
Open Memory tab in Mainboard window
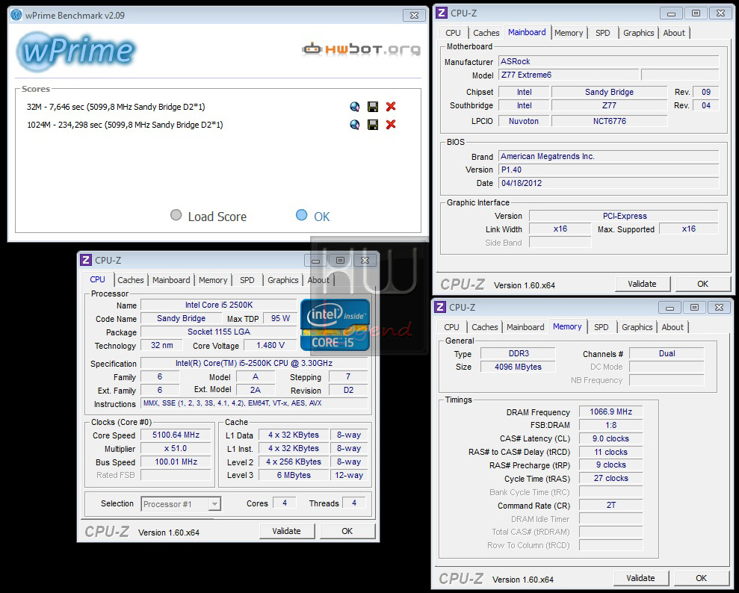coord(569,33)
